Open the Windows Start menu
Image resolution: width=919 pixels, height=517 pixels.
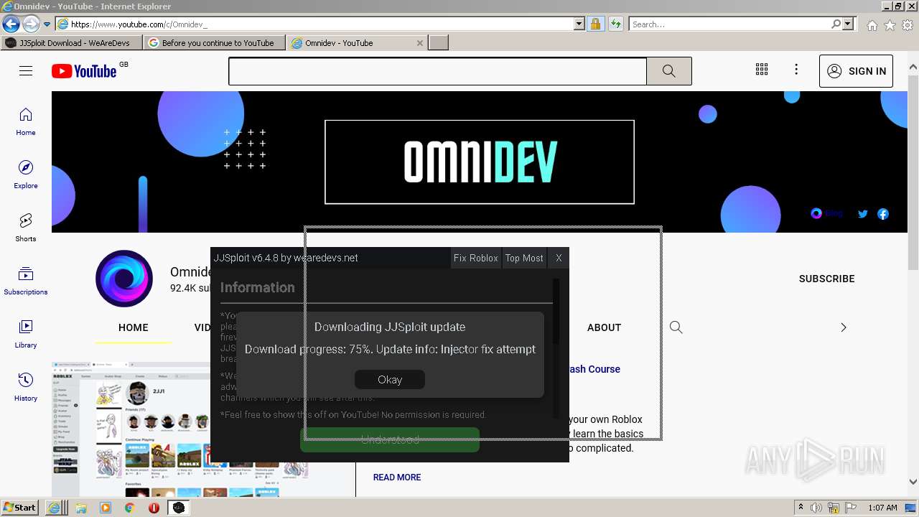20,507
